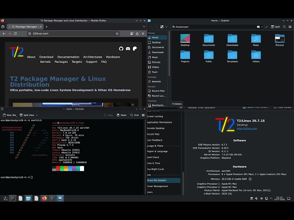
Task: Click the Kernels link on T2 website
Action: point(45,62)
